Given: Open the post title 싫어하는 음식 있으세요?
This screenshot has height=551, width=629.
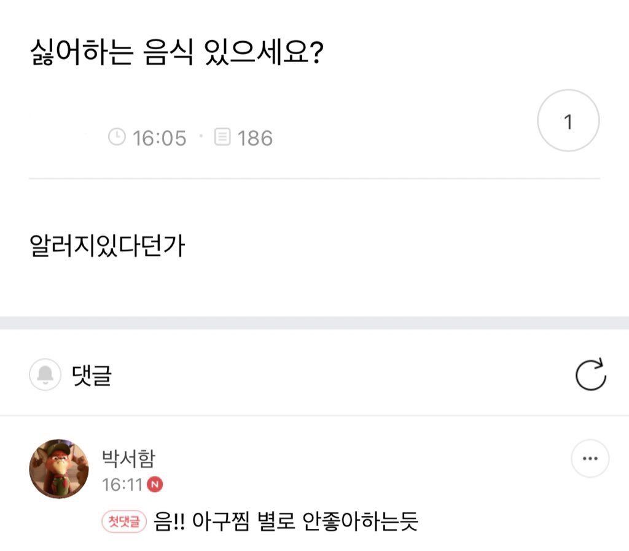Looking at the screenshot, I should click(x=176, y=52).
